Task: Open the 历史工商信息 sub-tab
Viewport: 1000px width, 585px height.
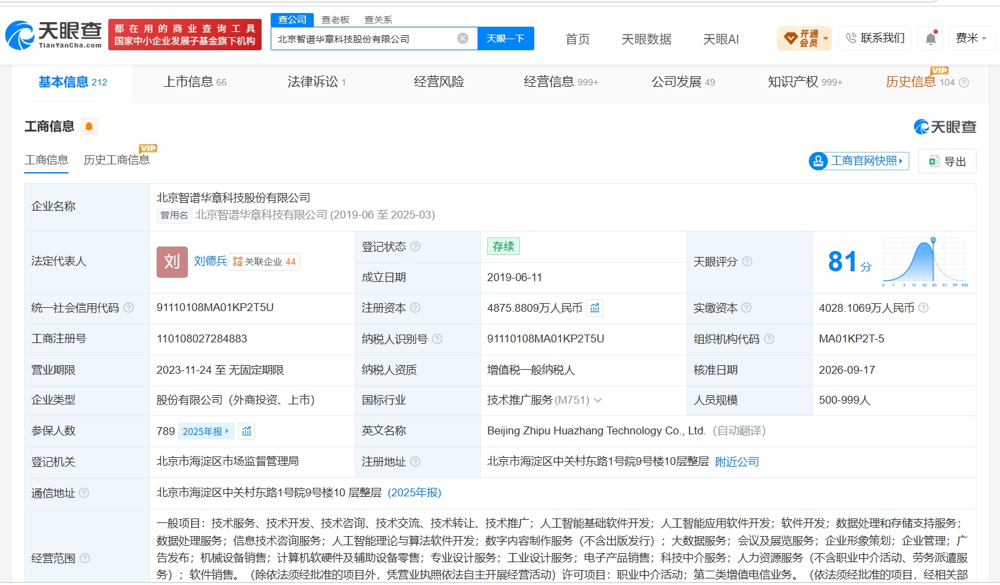Action: click(117, 160)
